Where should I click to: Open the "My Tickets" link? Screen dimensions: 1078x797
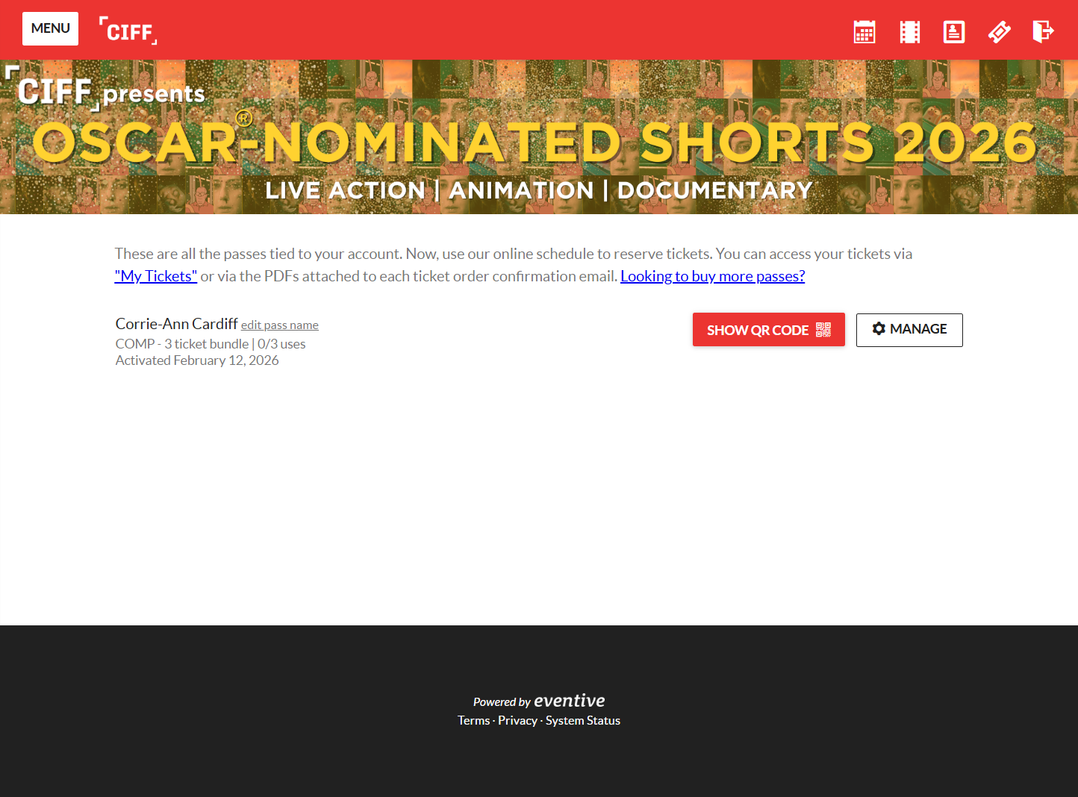click(x=156, y=276)
